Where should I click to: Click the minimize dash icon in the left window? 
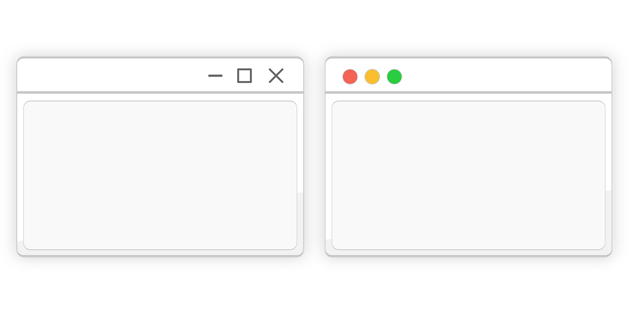215,76
